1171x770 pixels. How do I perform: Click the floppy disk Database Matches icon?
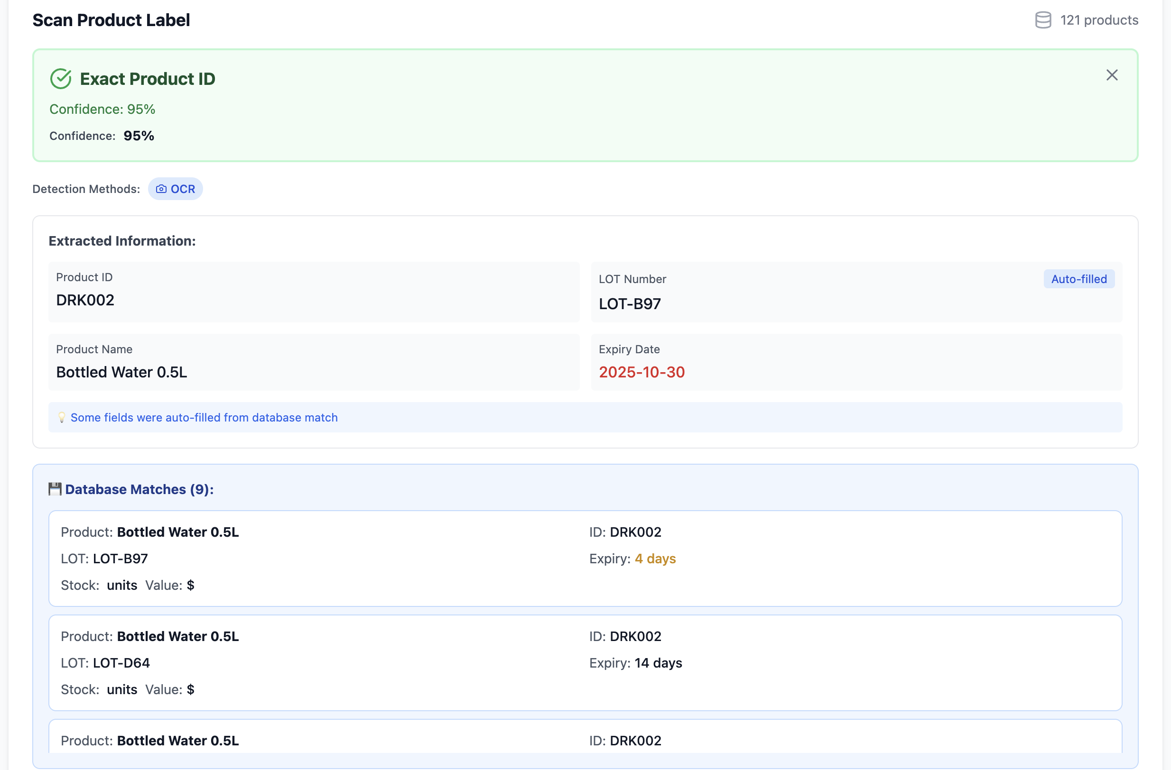coord(55,489)
